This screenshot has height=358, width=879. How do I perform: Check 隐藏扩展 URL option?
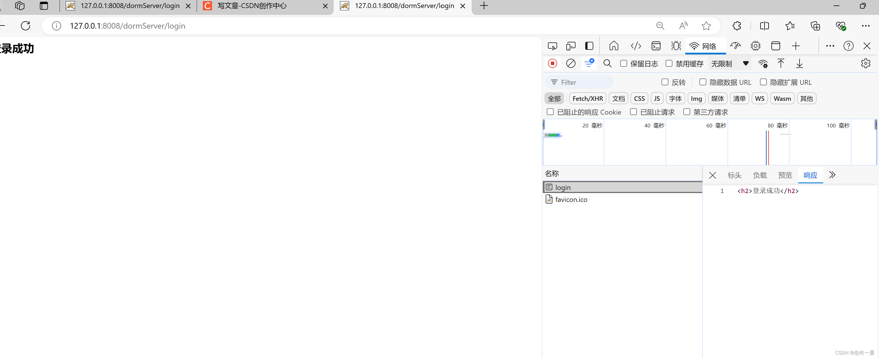pyautogui.click(x=763, y=82)
